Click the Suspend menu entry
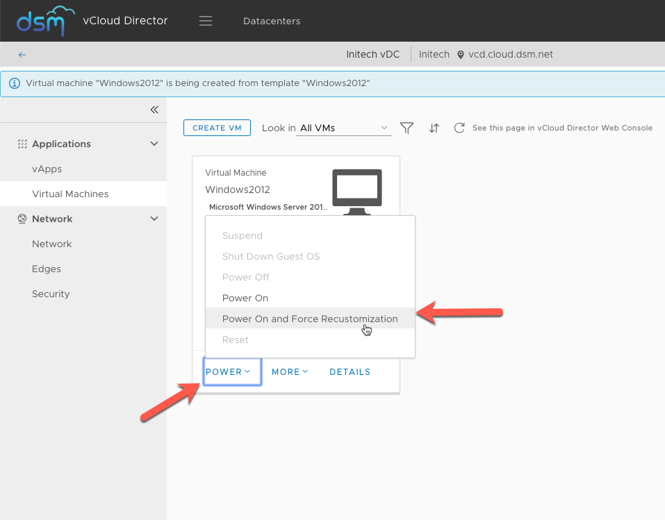The height and width of the screenshot is (520, 665). [x=310, y=235]
